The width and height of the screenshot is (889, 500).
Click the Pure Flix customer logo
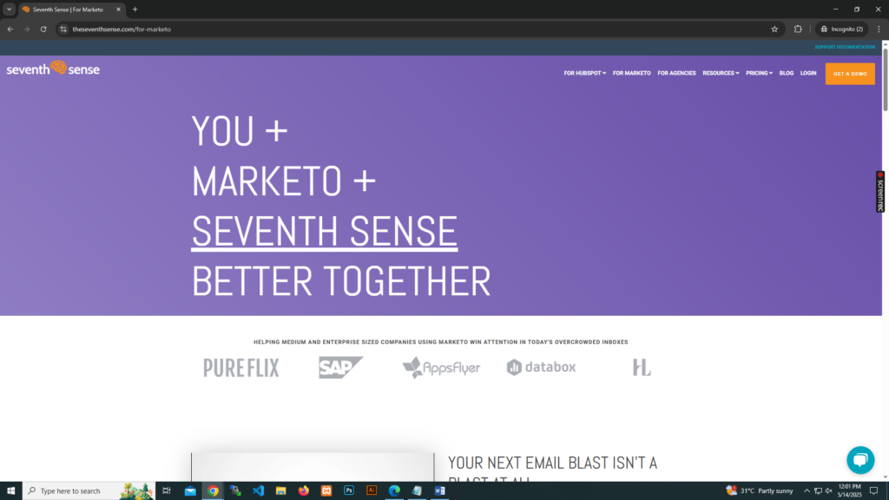pyautogui.click(x=241, y=367)
